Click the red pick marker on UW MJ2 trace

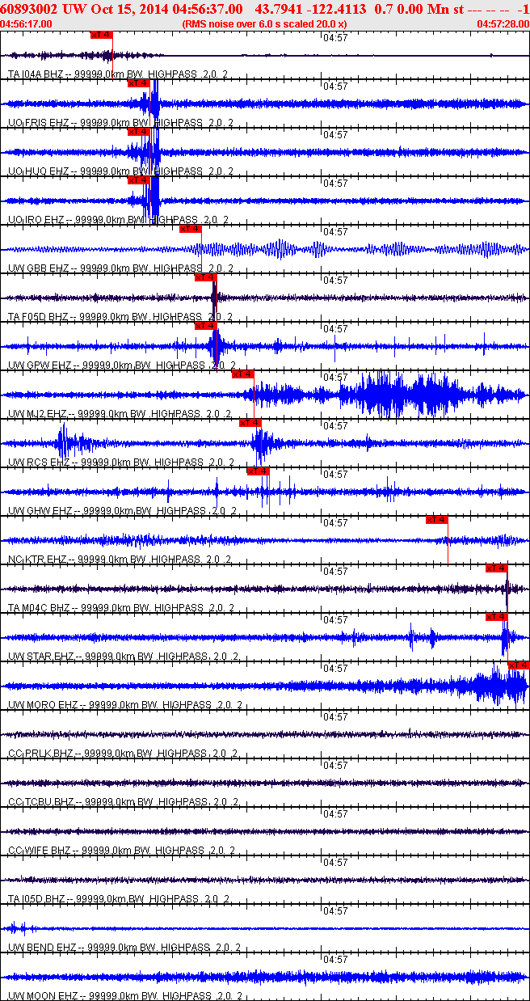[x=243, y=374]
